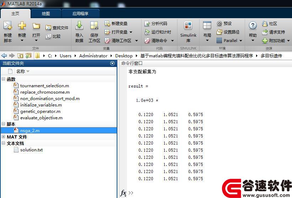
Task: Click Users in the address path
Action: [x=65, y=56]
